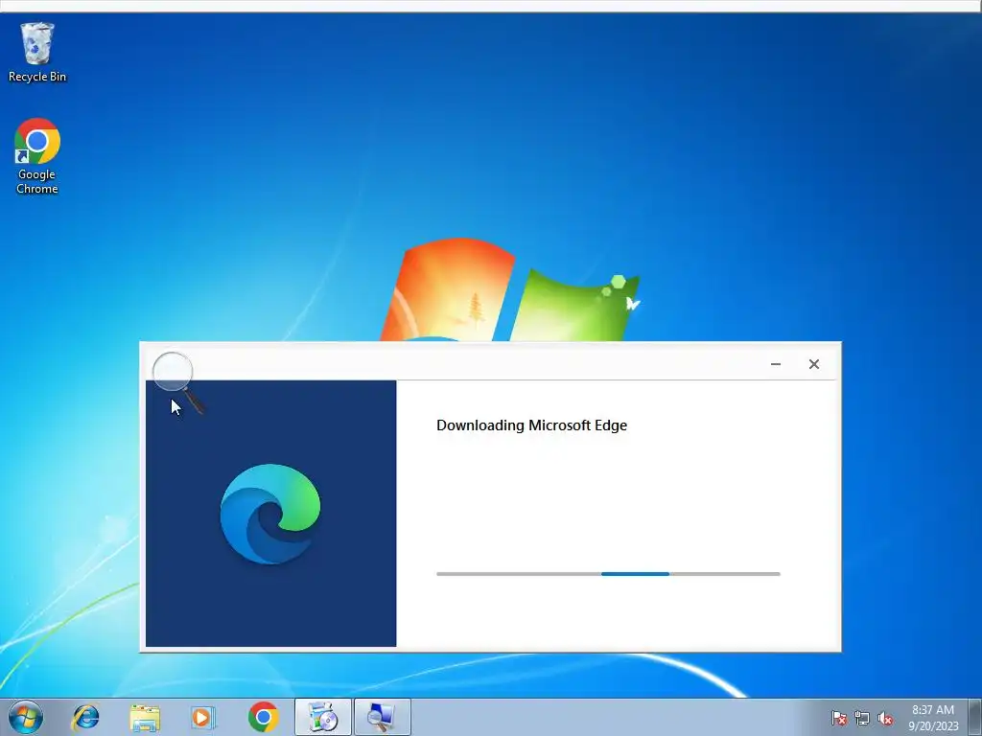
Task: Select the Magnifier taskbar item
Action: 383,717
